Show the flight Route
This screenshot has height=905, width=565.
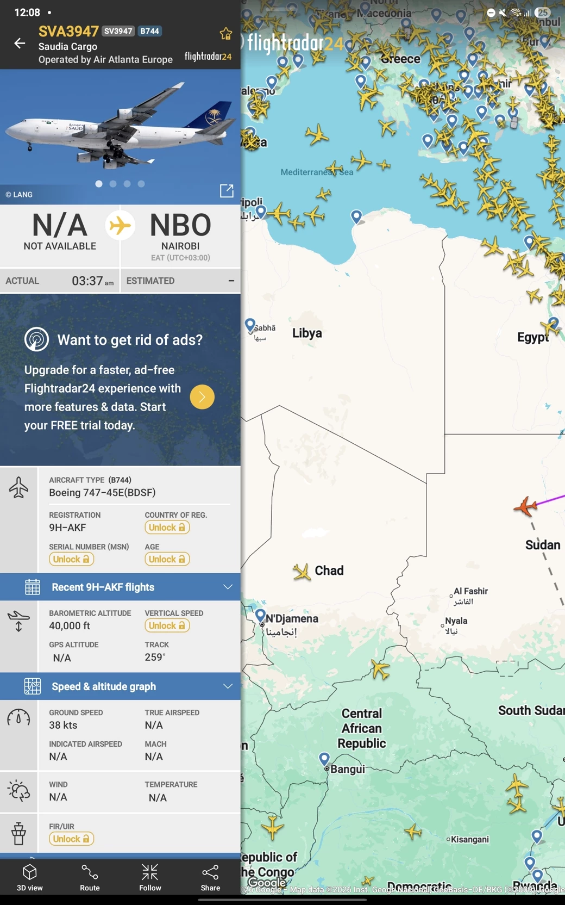[90, 877]
